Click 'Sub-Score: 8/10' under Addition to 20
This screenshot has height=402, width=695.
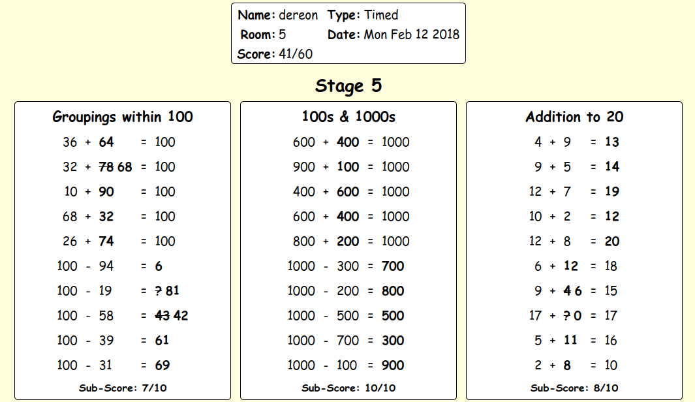coord(574,388)
